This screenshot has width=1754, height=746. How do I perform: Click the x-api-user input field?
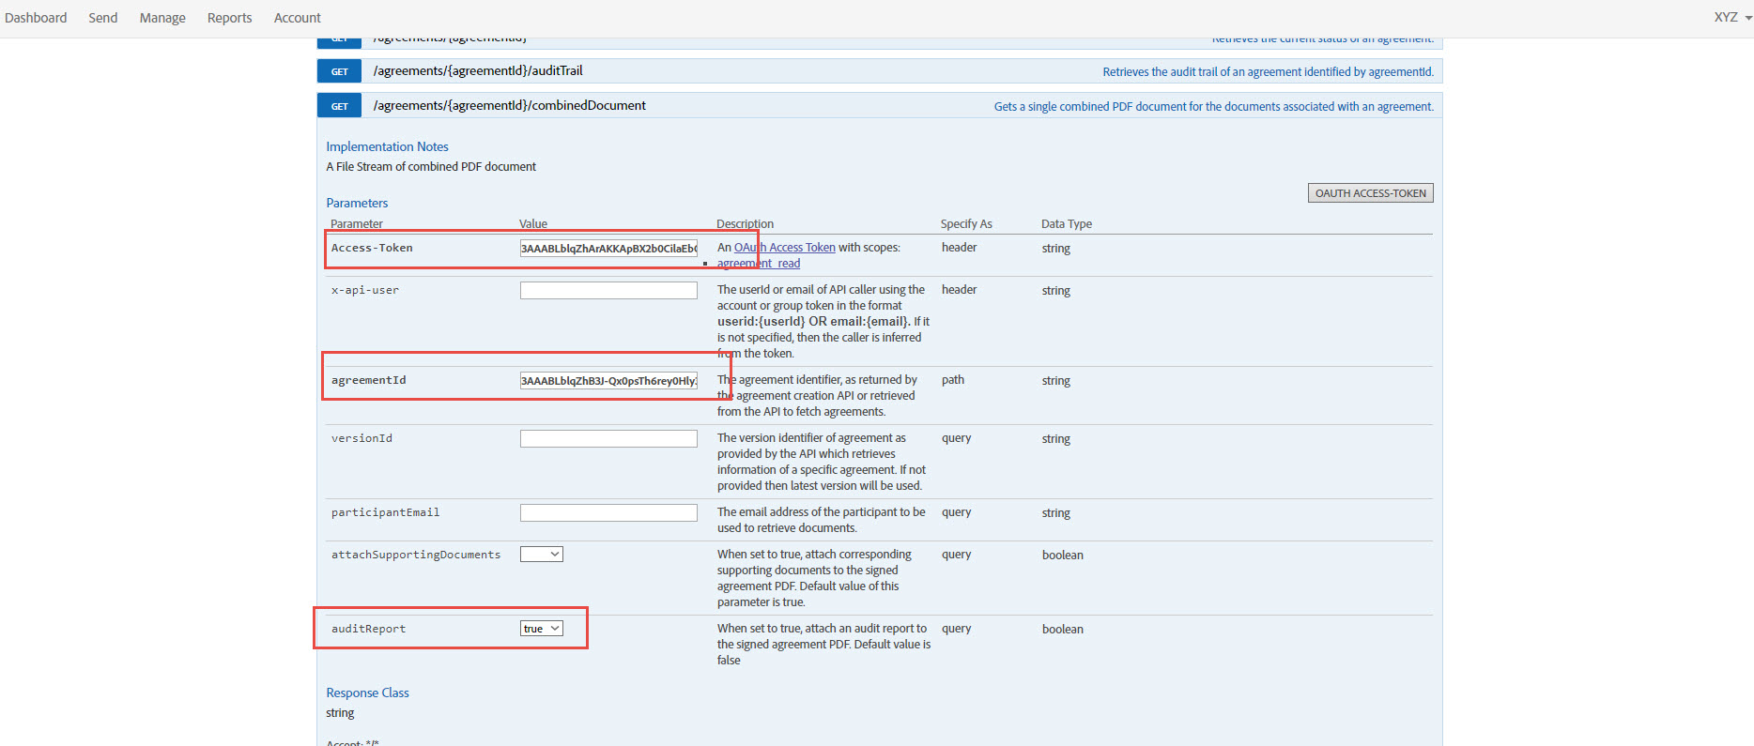click(x=608, y=291)
